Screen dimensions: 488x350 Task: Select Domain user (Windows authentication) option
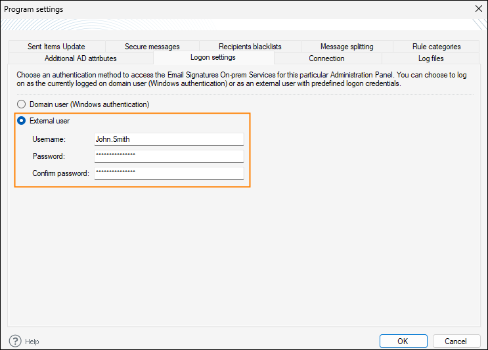pos(22,104)
